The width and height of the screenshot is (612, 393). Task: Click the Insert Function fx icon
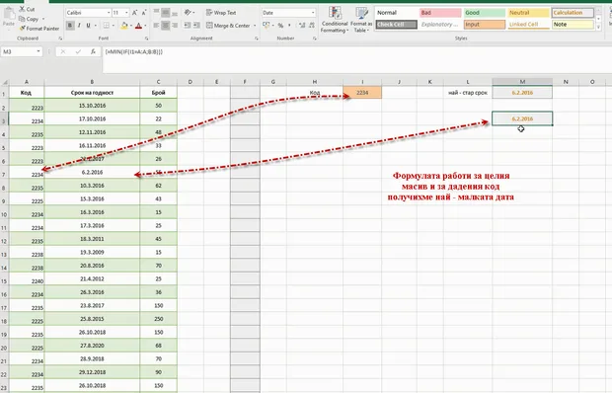[x=93, y=51]
